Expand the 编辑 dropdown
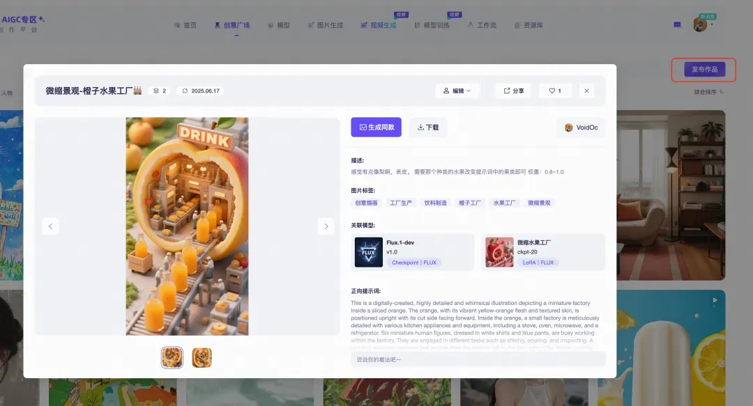Screen dimensions: 753x406 [457, 91]
